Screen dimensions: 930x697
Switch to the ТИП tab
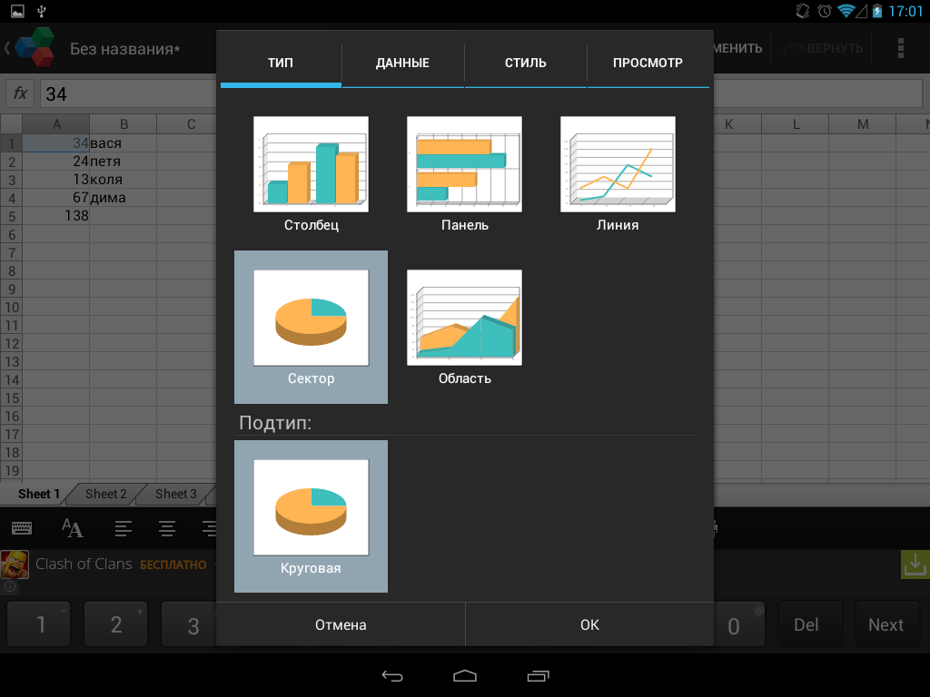click(281, 63)
